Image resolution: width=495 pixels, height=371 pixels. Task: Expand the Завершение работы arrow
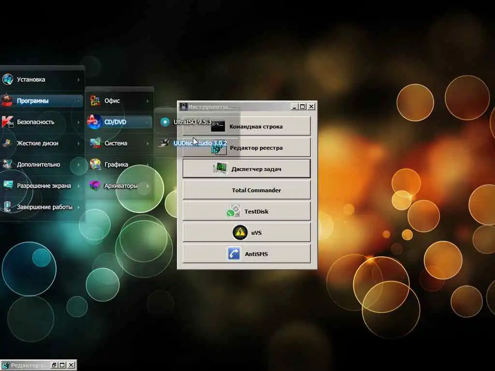pos(79,207)
